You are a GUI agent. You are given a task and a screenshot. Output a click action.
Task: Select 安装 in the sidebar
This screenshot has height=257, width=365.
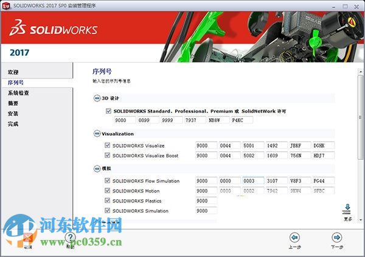(x=13, y=114)
